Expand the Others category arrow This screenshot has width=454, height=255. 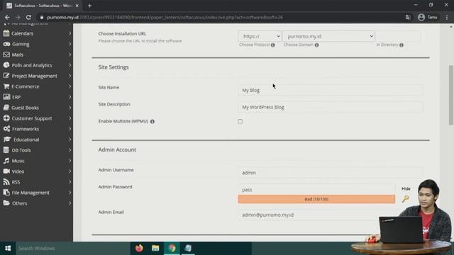(x=70, y=203)
